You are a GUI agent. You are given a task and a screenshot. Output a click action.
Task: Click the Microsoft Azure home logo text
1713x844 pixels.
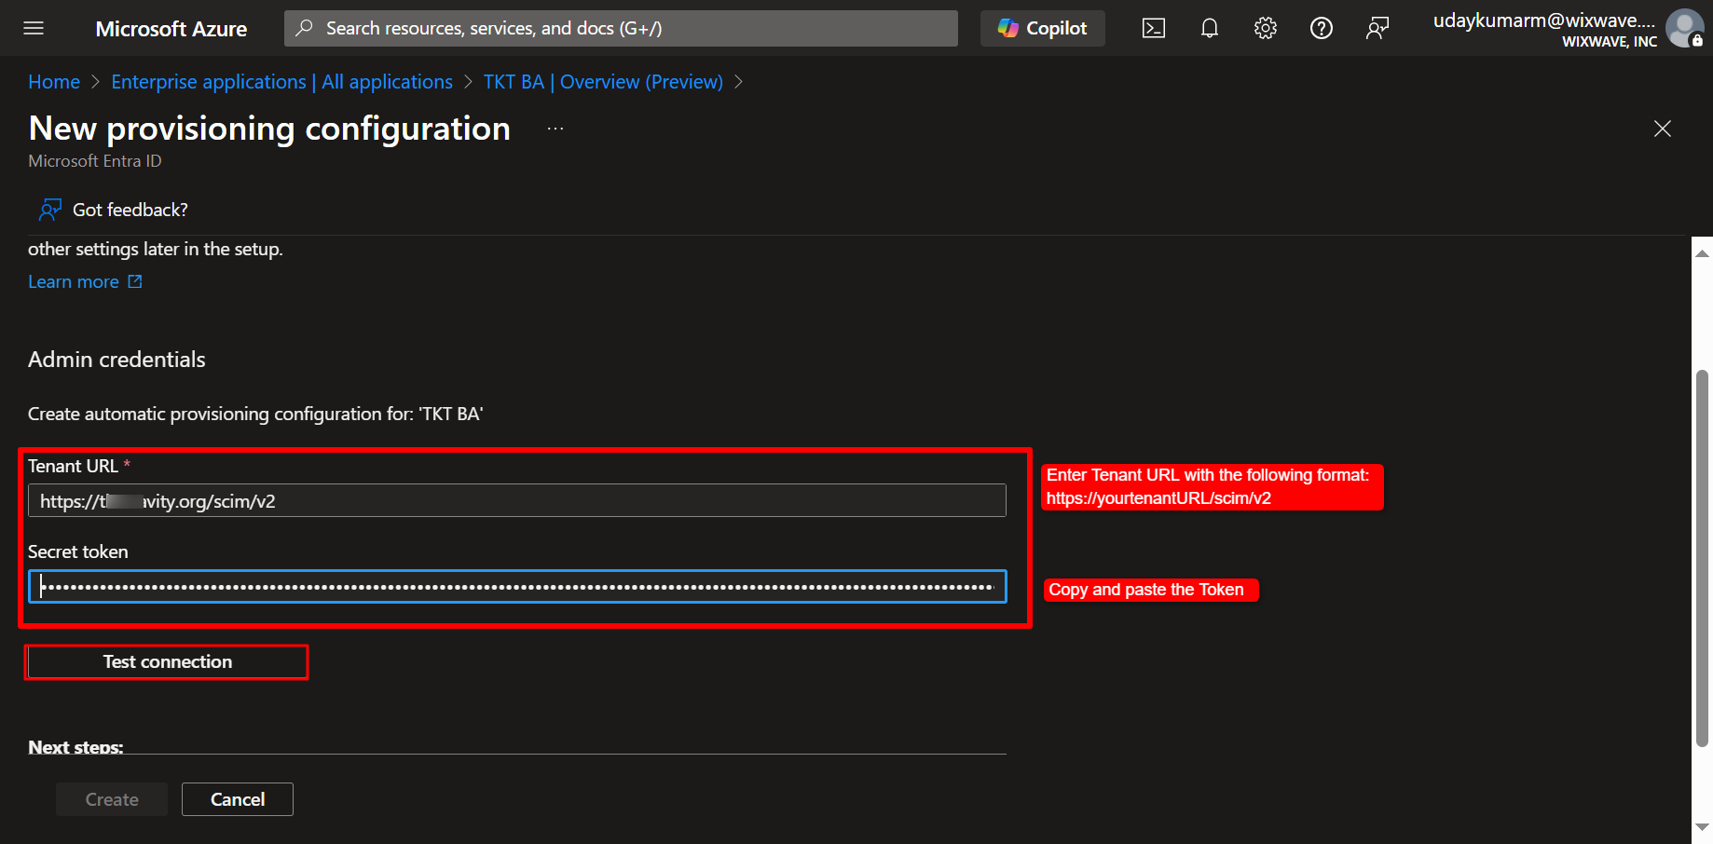point(171,29)
